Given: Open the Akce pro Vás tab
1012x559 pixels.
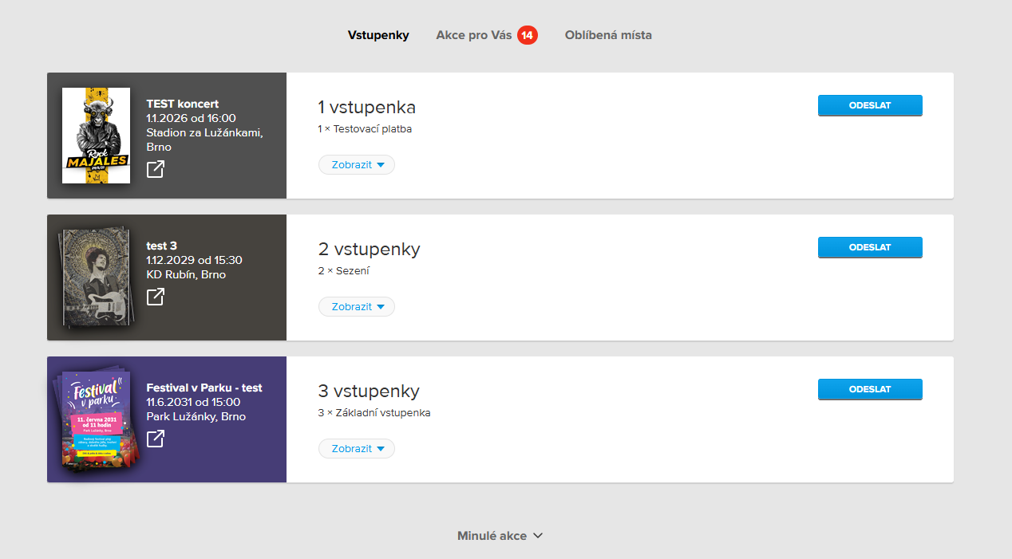Looking at the screenshot, I should pos(473,35).
